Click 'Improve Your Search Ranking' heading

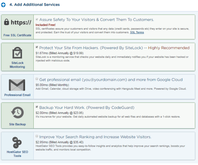point(95,137)
